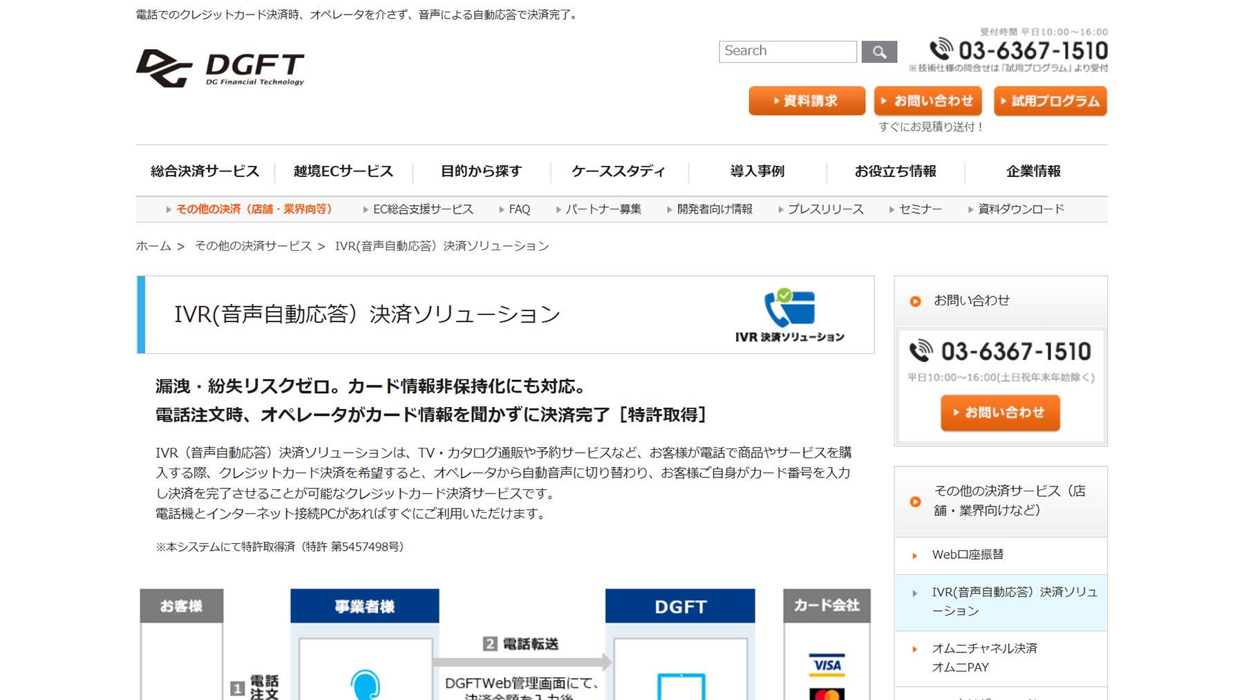Click the IVR 決済ソリューション icon image

790,315
